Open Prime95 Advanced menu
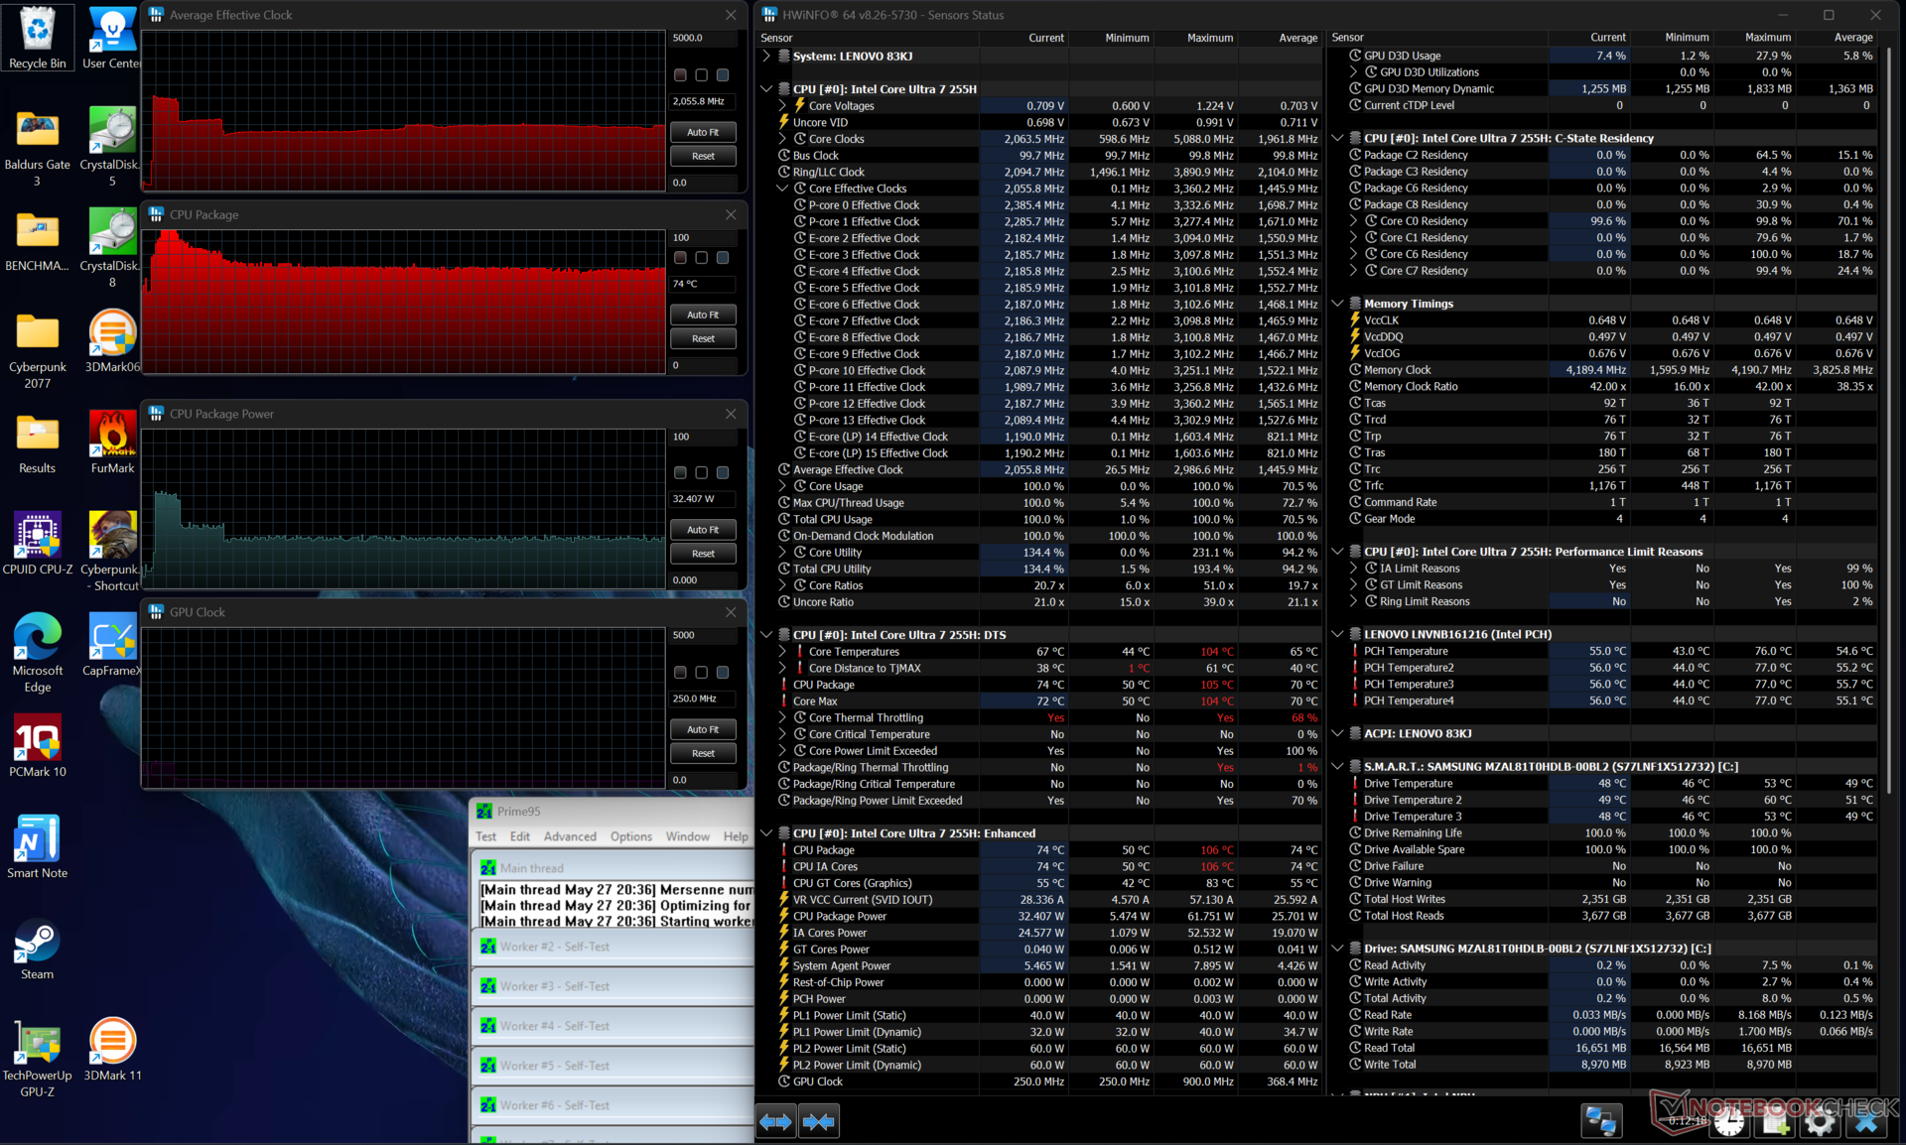1906x1145 pixels. (x=570, y=836)
